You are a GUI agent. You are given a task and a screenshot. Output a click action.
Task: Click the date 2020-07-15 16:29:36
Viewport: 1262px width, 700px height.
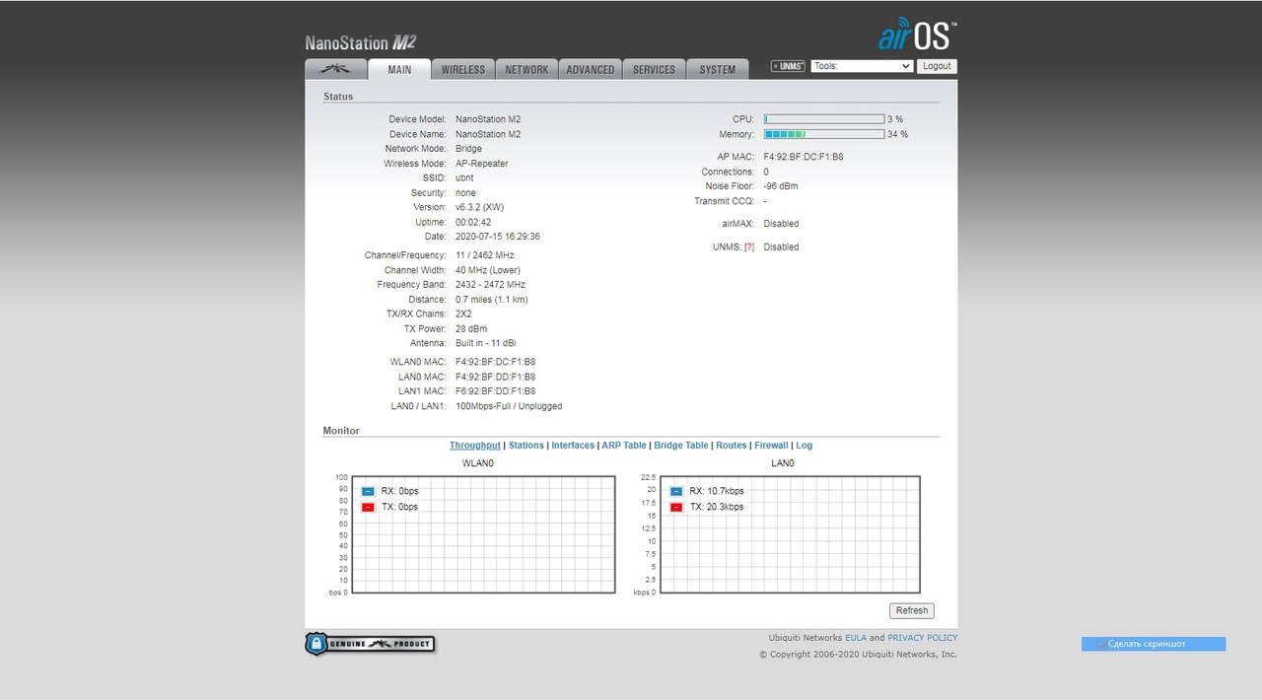tap(498, 238)
